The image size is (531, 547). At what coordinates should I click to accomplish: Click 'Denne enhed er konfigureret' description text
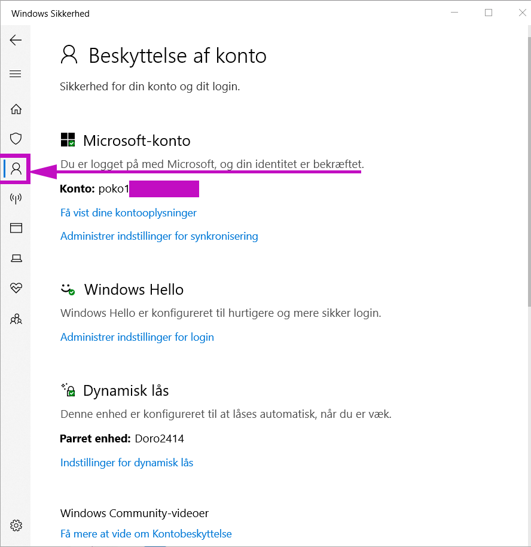[226, 414]
